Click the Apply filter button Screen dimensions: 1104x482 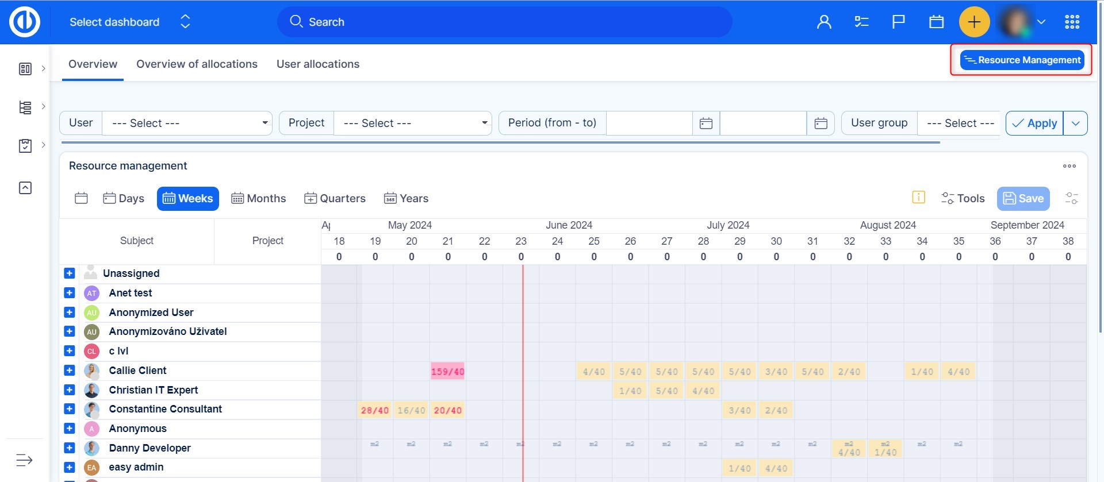pos(1034,124)
